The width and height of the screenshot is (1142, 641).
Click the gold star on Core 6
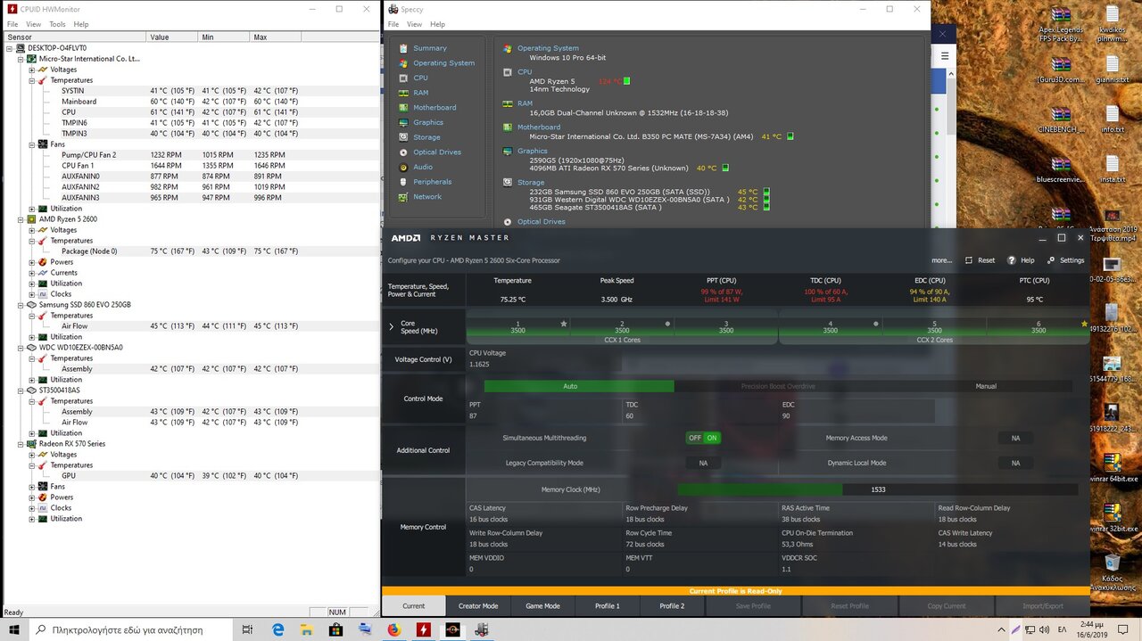[x=1084, y=324]
